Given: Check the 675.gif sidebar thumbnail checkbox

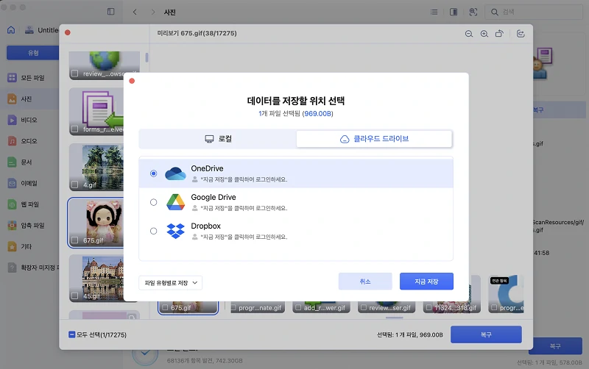Looking at the screenshot, I should click(75, 240).
